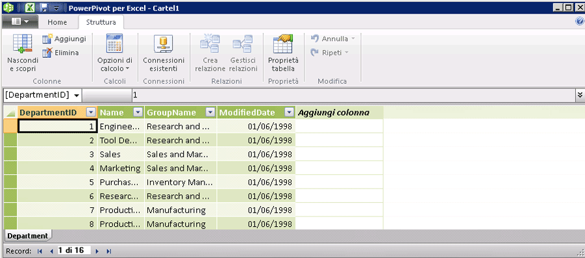Expand the formula bar chevron
585x258 pixels.
tap(580, 96)
